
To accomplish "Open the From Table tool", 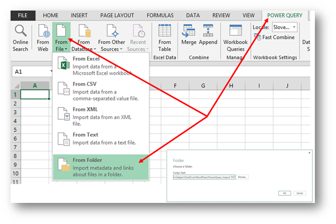I will coord(164,38).
